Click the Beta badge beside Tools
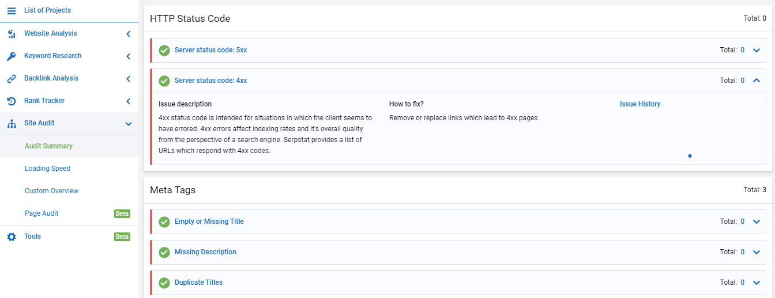Image resolution: width=775 pixels, height=298 pixels. [122, 236]
